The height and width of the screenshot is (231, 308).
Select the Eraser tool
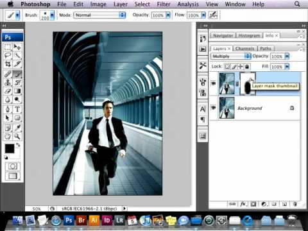[8, 91]
